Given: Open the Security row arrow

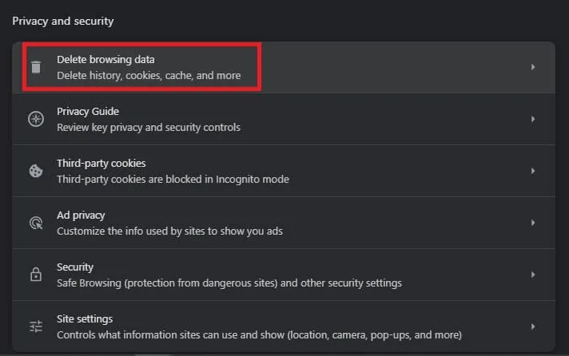Looking at the screenshot, I should point(533,275).
